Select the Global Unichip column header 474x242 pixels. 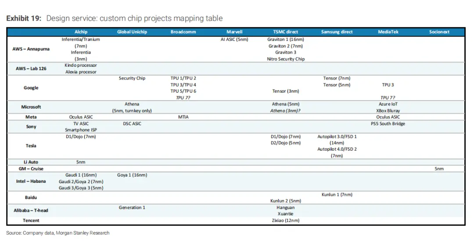(132, 32)
